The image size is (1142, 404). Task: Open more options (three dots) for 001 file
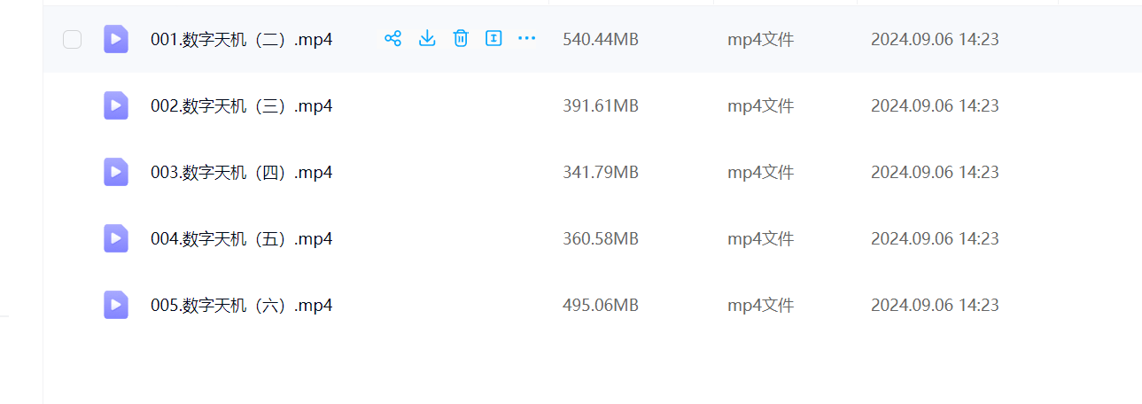point(527,38)
